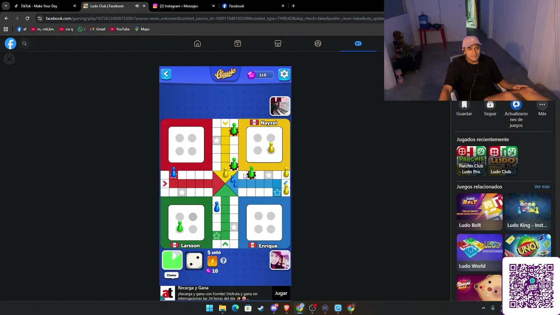Click the pink gem counter showing 110
This screenshot has height=315, width=560.
pyautogui.click(x=260, y=75)
